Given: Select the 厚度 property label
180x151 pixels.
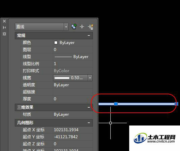Looking at the screenshot, I should click(27, 99).
